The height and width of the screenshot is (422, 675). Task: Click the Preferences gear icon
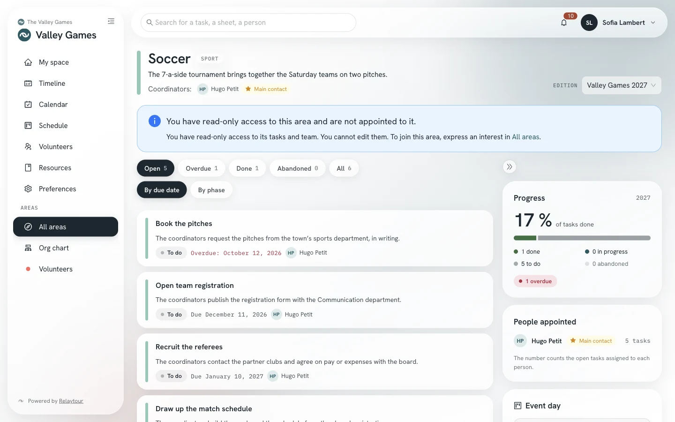tap(28, 189)
